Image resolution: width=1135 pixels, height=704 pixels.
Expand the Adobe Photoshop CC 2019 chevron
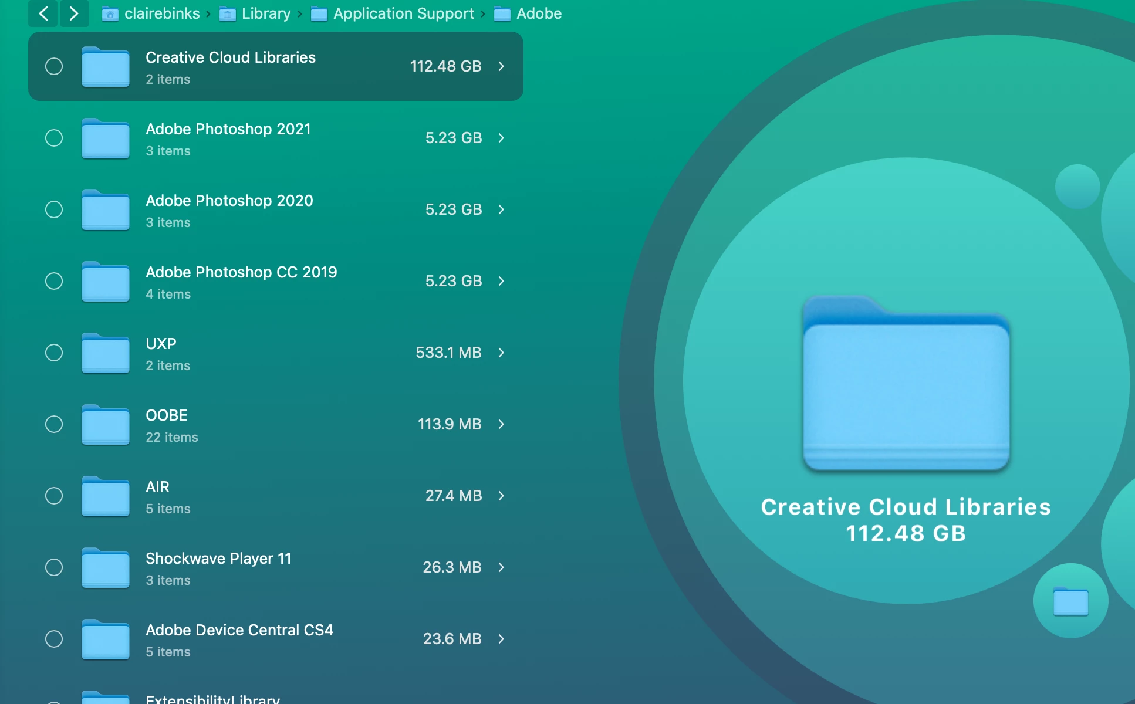click(x=501, y=281)
